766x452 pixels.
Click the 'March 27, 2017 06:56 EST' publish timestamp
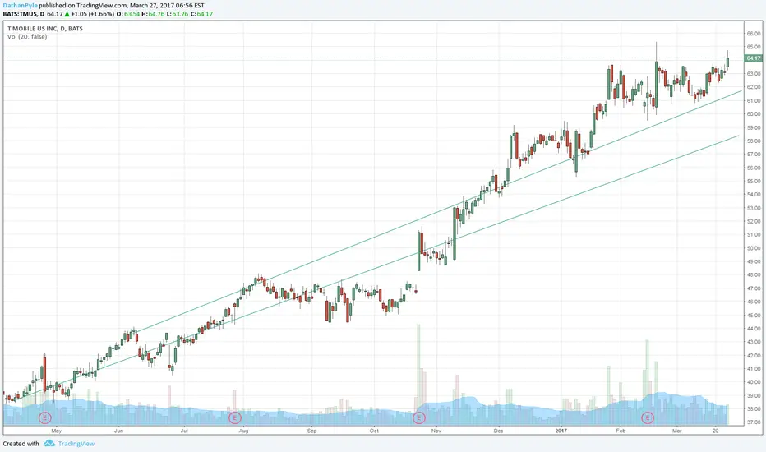pos(167,6)
